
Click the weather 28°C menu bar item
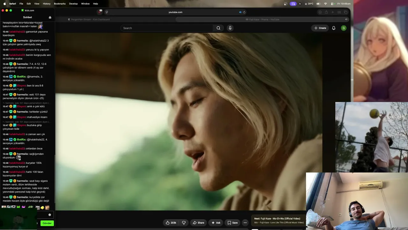309,4
